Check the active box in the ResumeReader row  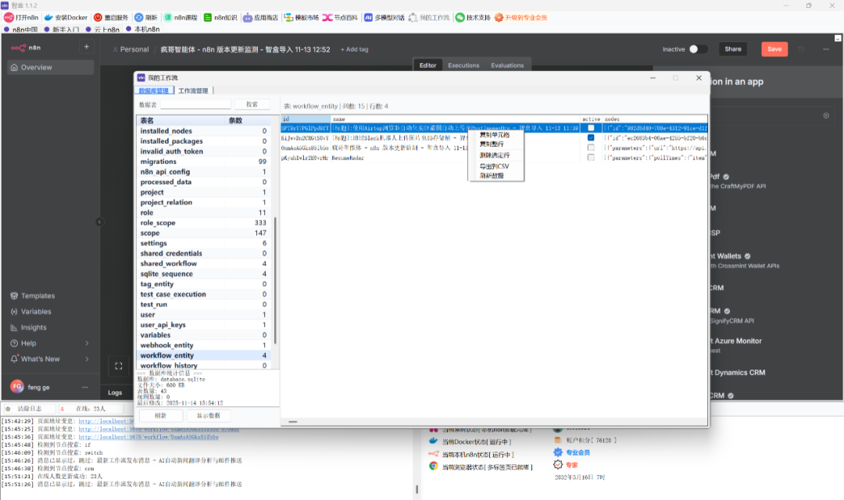pyautogui.click(x=591, y=158)
